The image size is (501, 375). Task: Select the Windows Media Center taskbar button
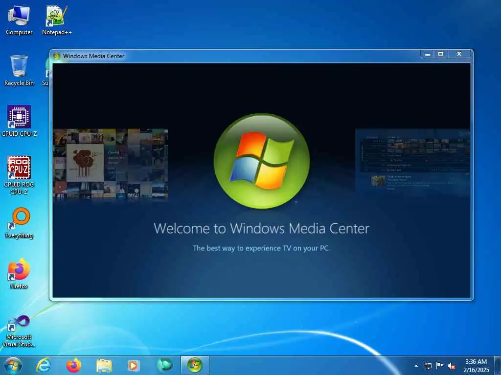coord(195,365)
